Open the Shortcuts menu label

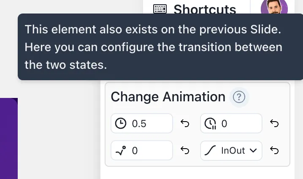tap(205, 9)
